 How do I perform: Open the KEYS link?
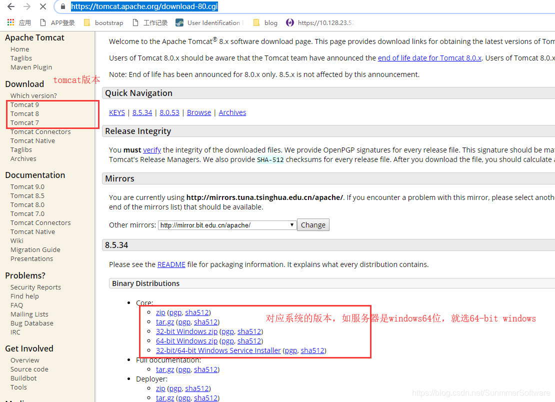tap(117, 112)
